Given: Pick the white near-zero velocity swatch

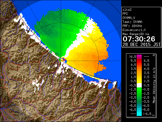Looking at the screenshot, I should 139,85.
